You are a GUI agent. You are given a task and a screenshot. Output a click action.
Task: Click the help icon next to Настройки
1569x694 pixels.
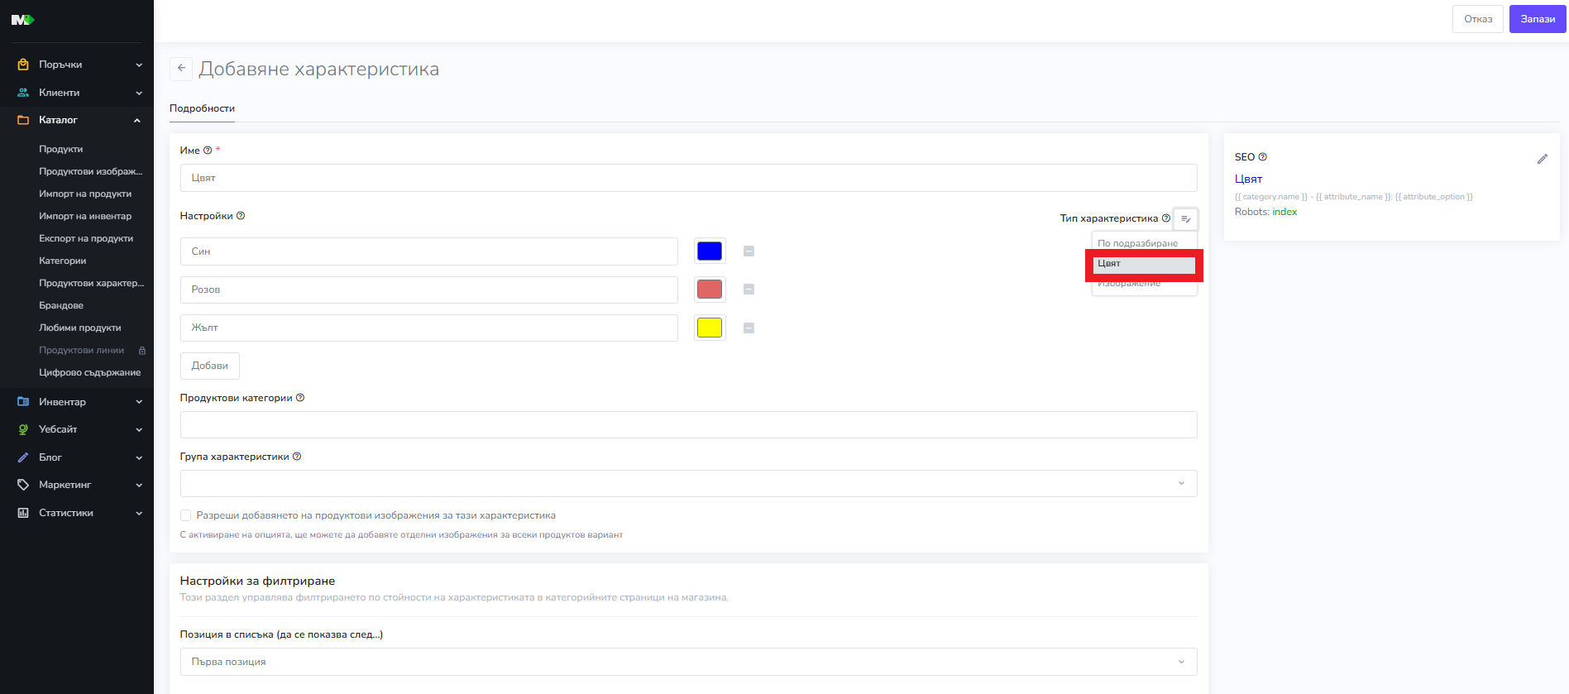[241, 216]
